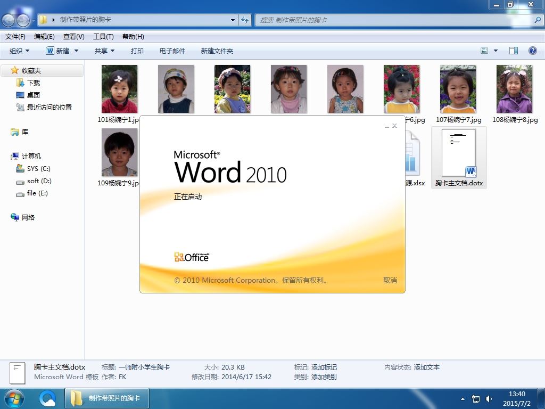This screenshot has height=409, width=545.
Task: Click the dotx file preview icon in details pane
Action: click(17, 373)
